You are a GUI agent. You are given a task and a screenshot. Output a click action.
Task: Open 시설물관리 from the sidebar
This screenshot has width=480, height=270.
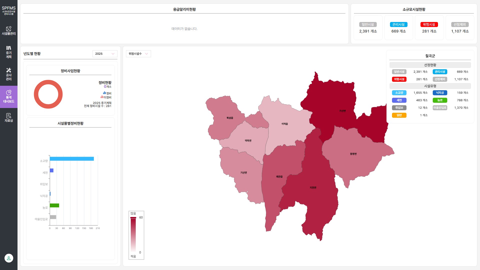coord(9,30)
